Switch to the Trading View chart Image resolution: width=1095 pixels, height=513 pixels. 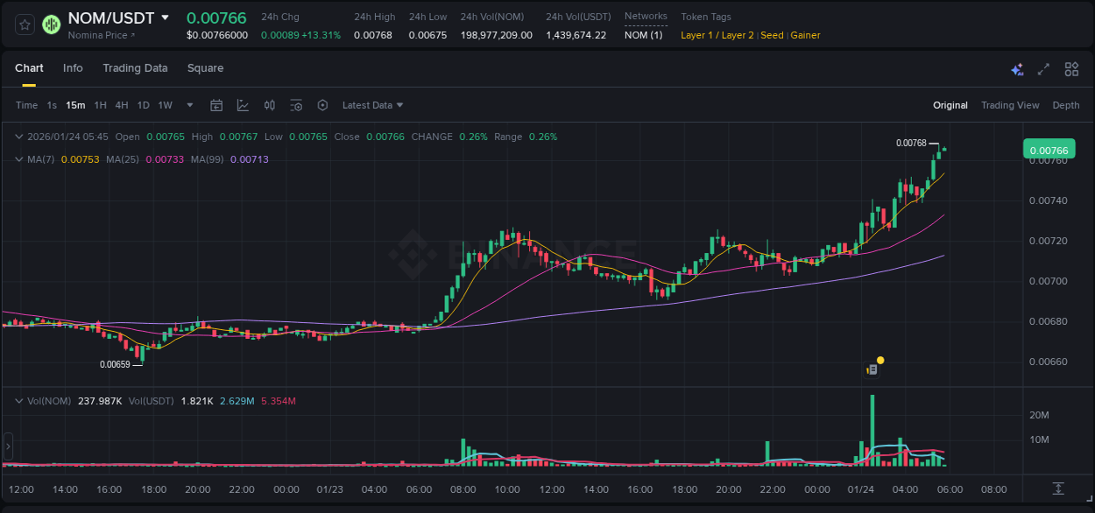click(x=1010, y=104)
